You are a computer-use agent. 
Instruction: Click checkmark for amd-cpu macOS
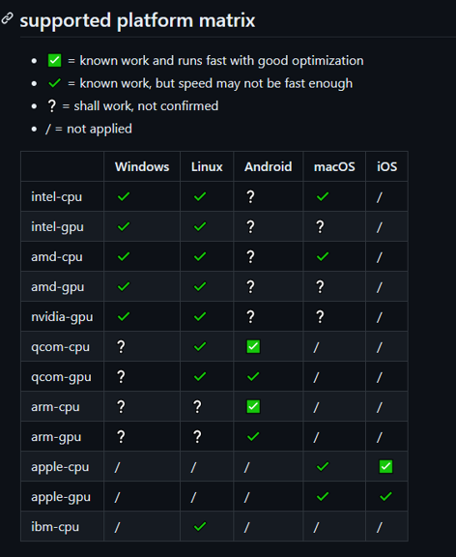coord(323,256)
